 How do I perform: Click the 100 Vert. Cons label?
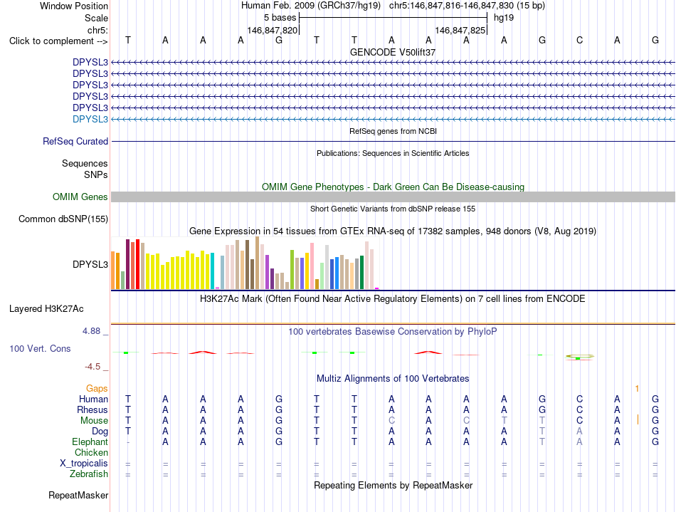tap(40, 348)
